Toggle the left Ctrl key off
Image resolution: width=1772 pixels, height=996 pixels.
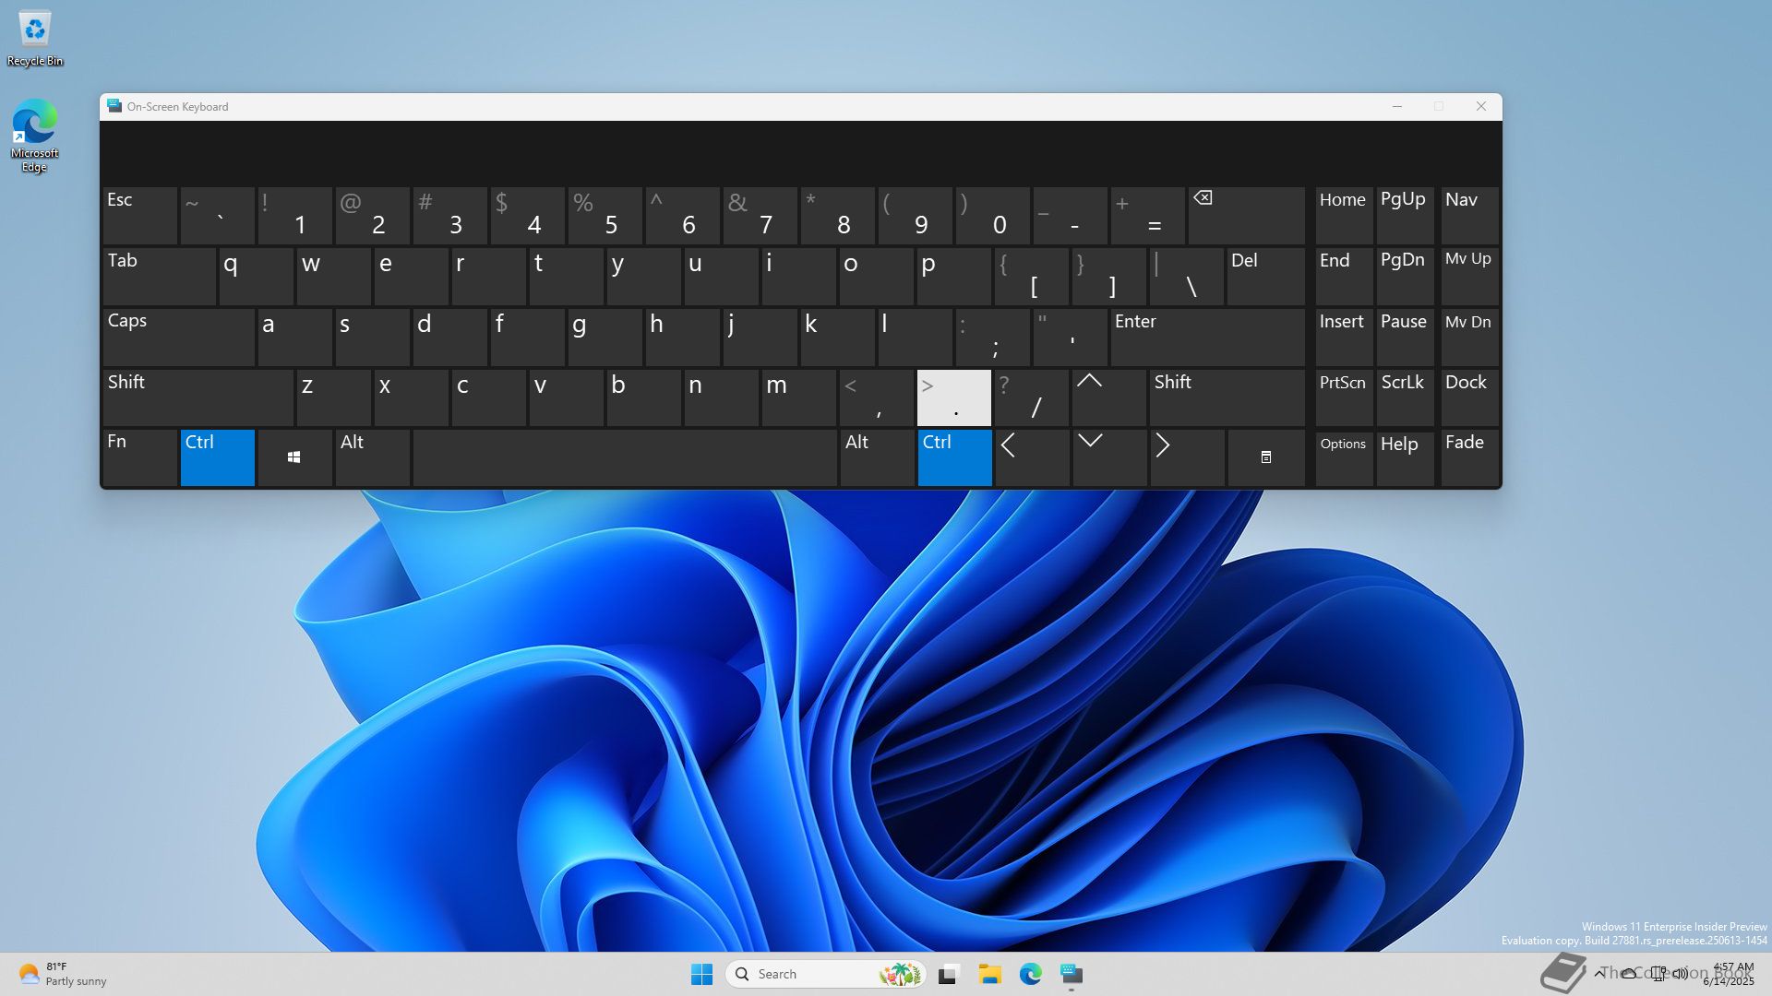click(217, 456)
